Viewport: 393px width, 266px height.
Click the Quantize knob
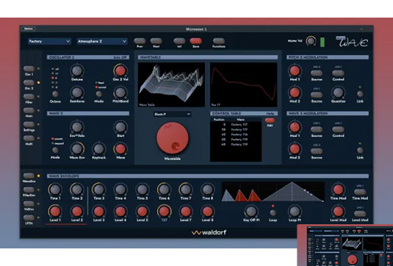point(338,92)
